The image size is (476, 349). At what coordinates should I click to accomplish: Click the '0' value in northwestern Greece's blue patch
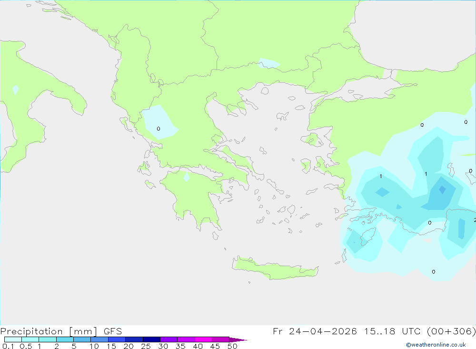point(159,129)
